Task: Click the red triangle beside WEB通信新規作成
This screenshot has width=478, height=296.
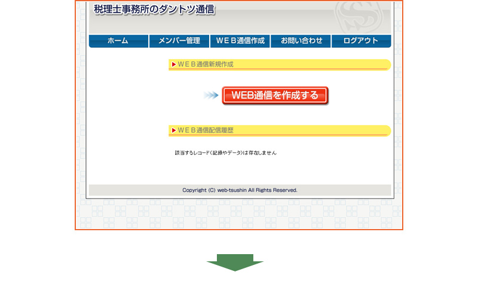Action: click(173, 65)
